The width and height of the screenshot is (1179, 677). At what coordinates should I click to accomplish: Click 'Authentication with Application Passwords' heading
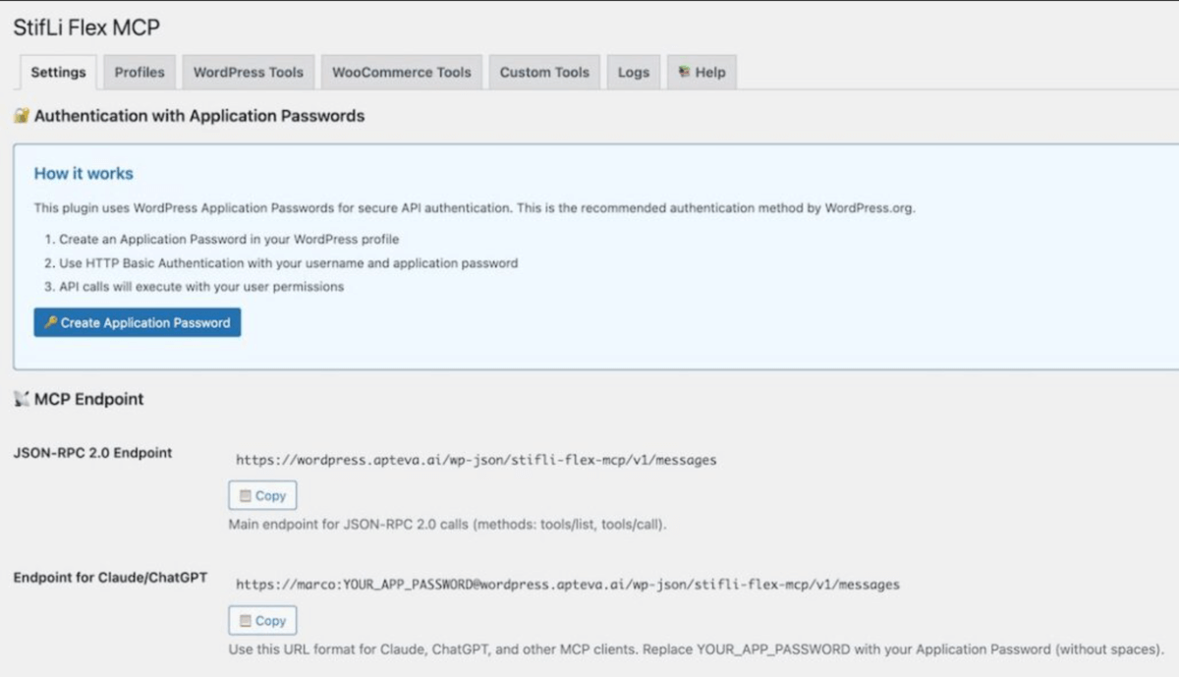point(199,116)
